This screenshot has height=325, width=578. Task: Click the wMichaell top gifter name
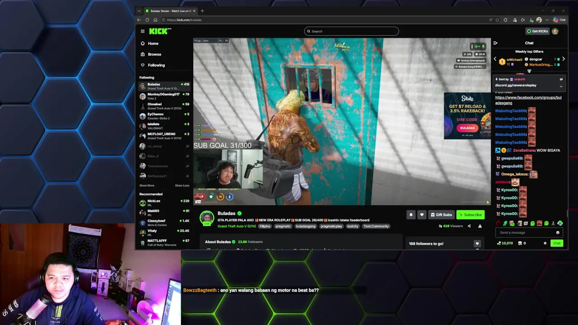(514, 60)
